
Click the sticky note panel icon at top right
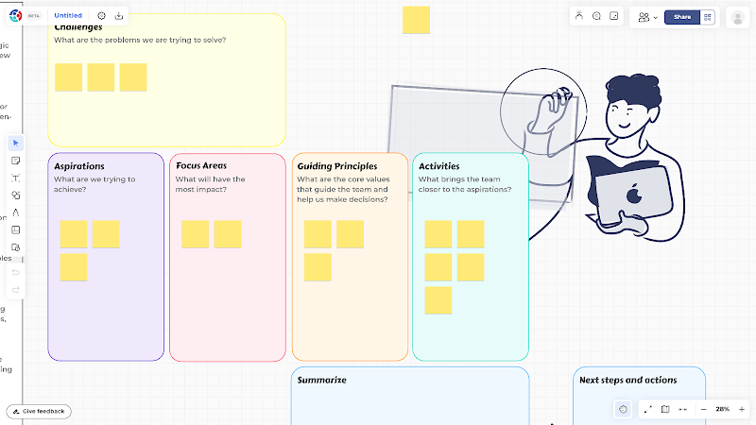coord(613,16)
